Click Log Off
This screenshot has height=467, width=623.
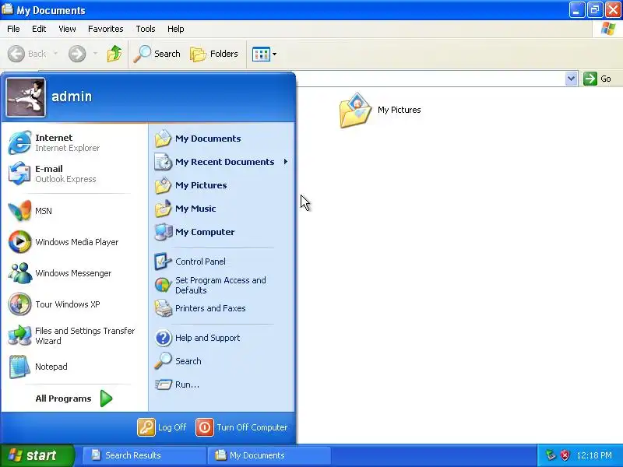pos(162,427)
